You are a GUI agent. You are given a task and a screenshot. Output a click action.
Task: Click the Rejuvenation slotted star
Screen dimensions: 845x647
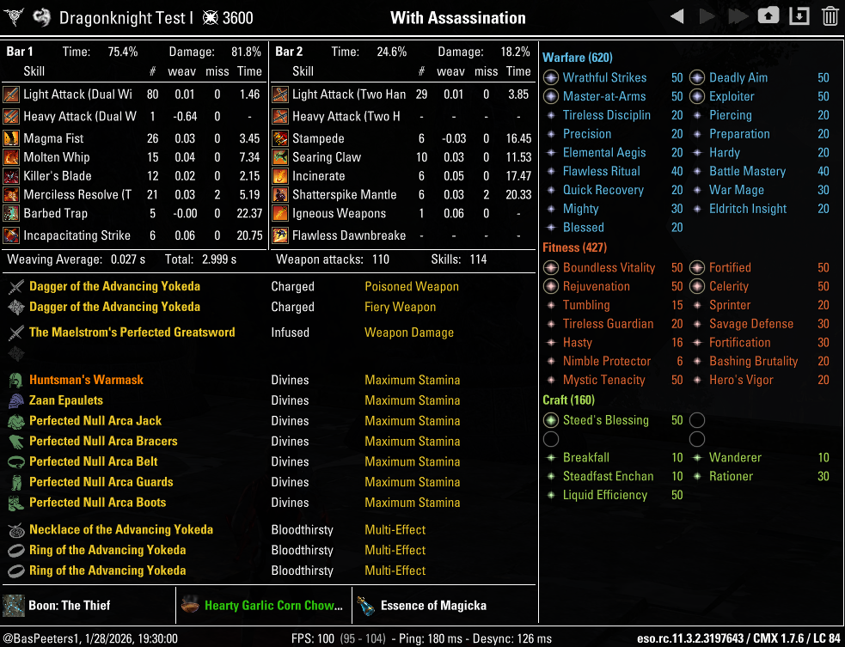[551, 286]
